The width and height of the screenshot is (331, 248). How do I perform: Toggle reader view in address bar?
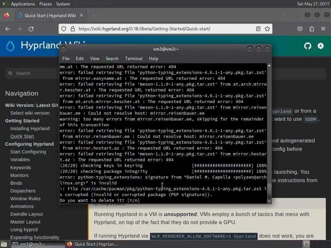258,29
